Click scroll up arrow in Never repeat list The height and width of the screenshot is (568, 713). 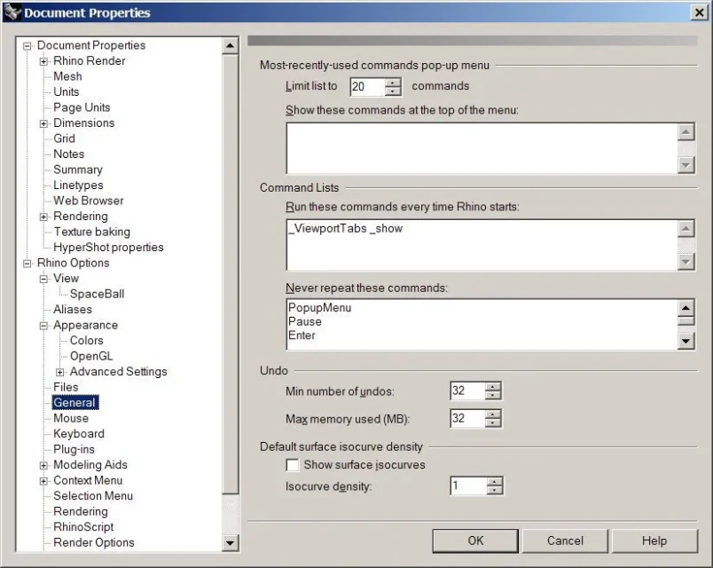tap(686, 308)
